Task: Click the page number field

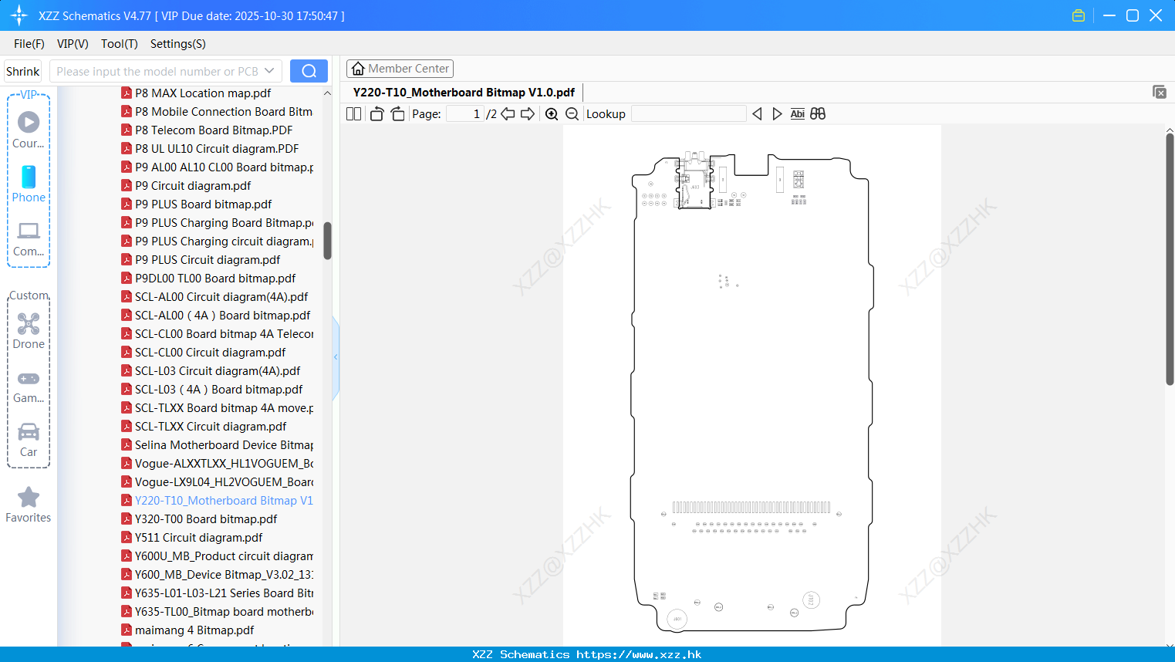Action: pyautogui.click(x=464, y=113)
